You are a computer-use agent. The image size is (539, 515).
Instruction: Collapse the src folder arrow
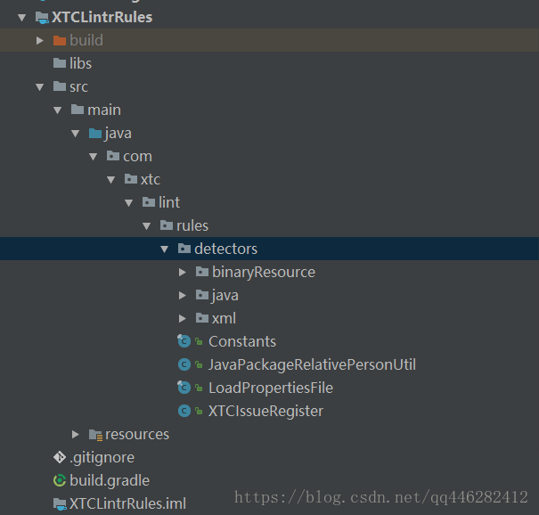[x=39, y=86]
